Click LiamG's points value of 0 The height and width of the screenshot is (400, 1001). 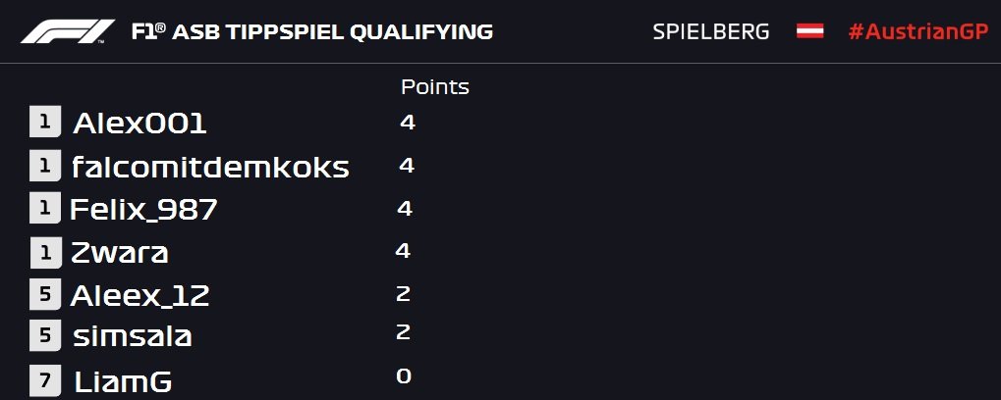[404, 376]
